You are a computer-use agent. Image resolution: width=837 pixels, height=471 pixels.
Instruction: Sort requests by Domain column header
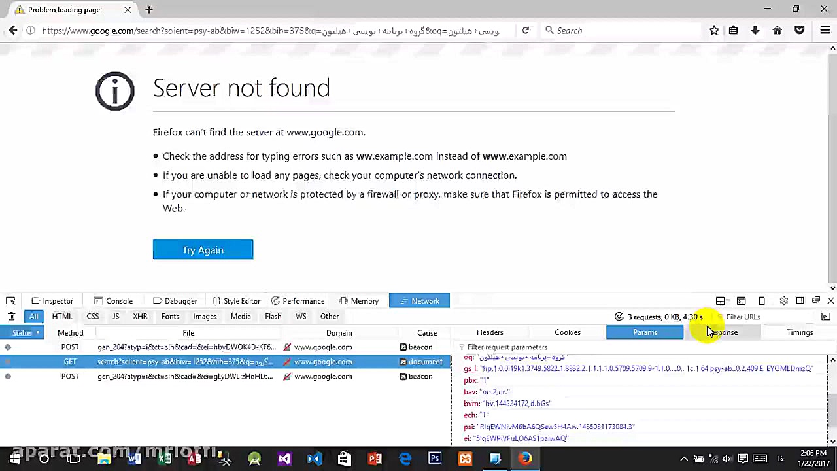339,333
